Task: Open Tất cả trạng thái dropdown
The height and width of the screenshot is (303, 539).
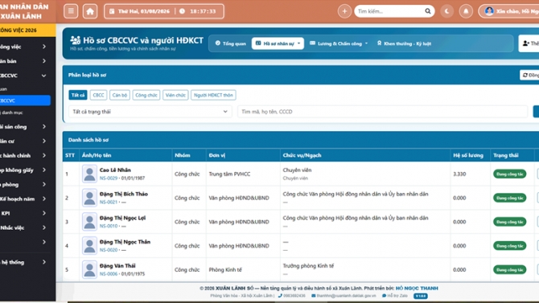Action: coord(150,112)
